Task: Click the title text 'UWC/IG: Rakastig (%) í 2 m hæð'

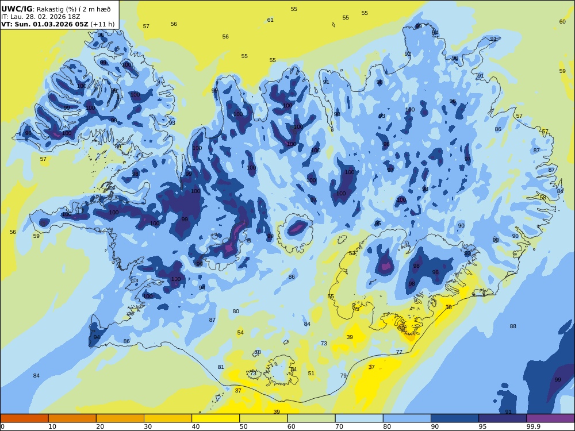Action: point(56,9)
